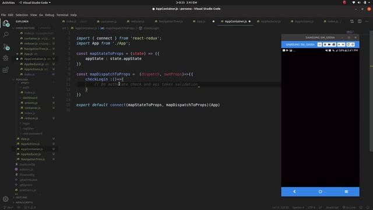Screen dimensions: 373x210
Task: Open the Go menu
Action: click(x=41, y=15)
